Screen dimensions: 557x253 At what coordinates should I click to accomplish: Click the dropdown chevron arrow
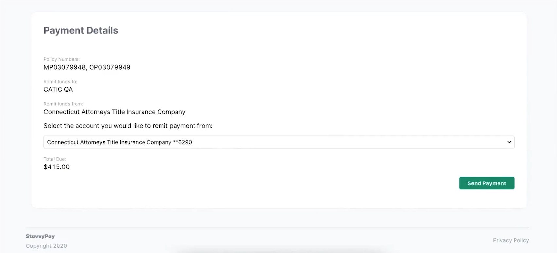point(509,142)
